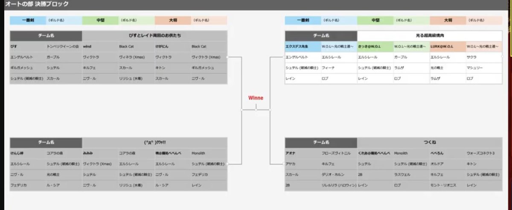
Task: Select player LURK@W.O.L
Action: coord(442,46)
